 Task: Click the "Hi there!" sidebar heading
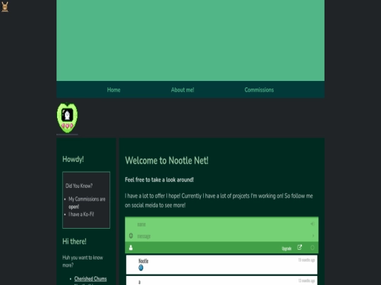tap(74, 241)
